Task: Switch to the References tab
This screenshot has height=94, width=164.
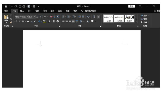Action: coord(45,11)
